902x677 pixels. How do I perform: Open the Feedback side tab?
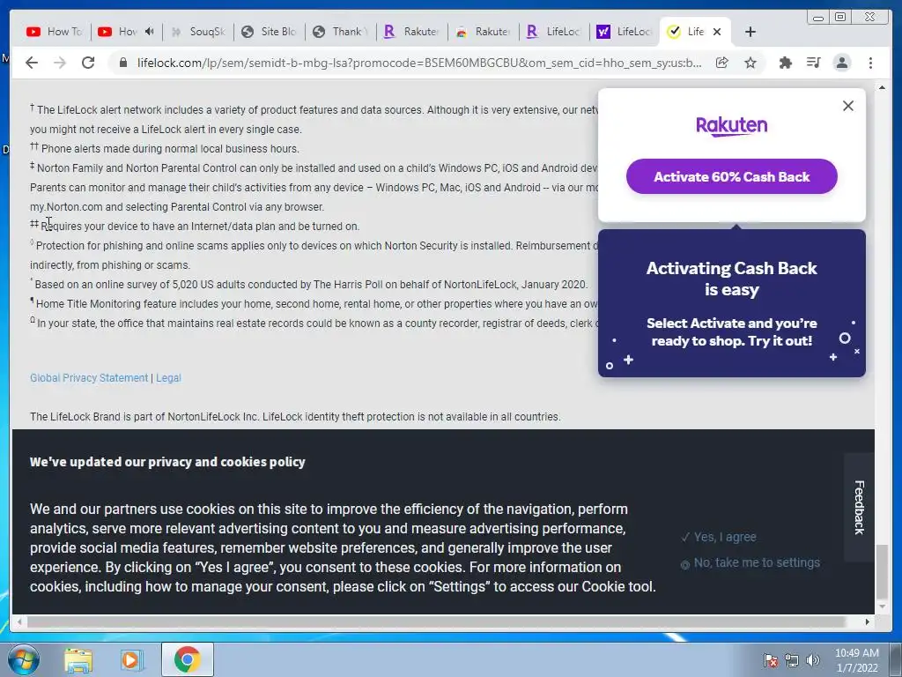pyautogui.click(x=859, y=507)
